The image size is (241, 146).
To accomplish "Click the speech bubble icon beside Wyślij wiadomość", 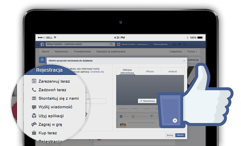I will click(34, 107).
